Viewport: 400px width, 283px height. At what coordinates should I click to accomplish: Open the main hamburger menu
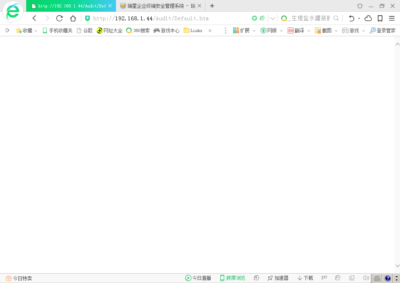392,18
